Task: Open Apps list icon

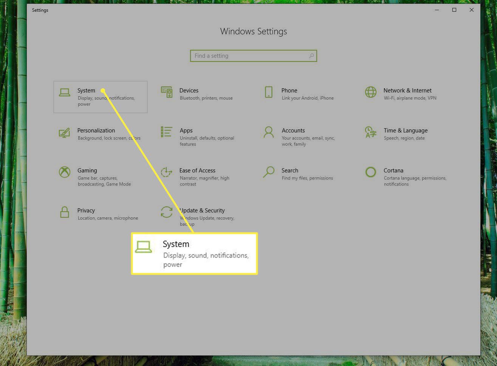Action: tap(166, 132)
